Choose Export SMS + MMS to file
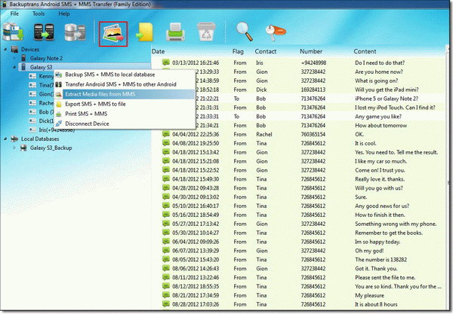The height and width of the screenshot is (314, 453). tap(125, 104)
